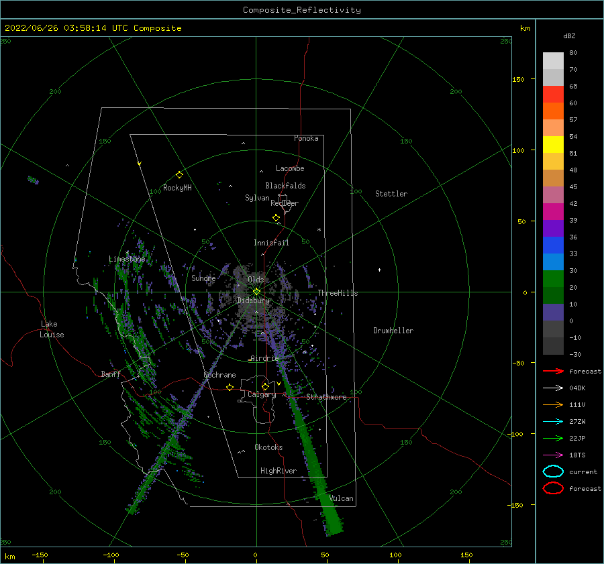Click the Lacombe label
Viewport: 604px width, 564px height.
(x=290, y=168)
